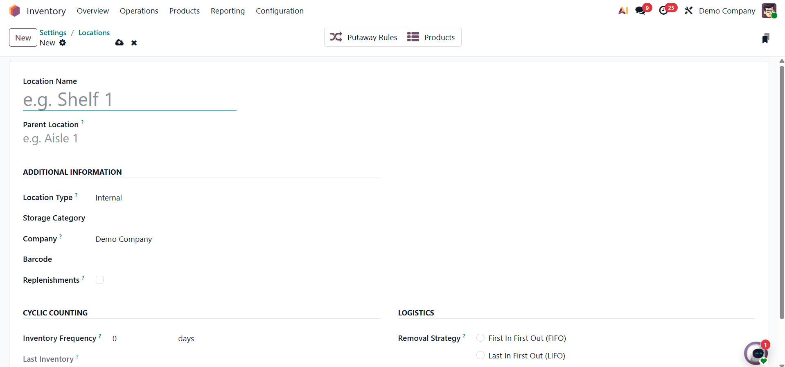
Task: Click the LOGISTICS section heading
Action: click(x=416, y=313)
